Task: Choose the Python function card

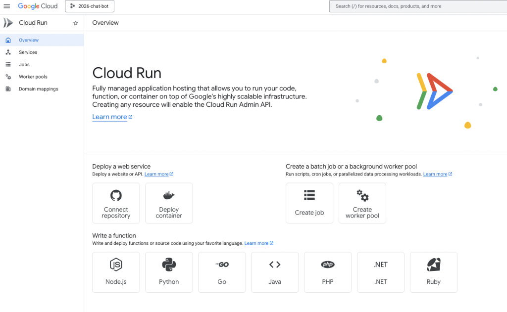Action: (x=169, y=272)
